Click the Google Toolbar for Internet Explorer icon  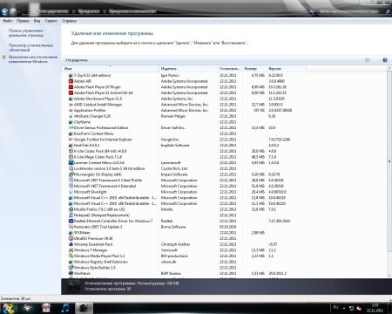pos(71,140)
